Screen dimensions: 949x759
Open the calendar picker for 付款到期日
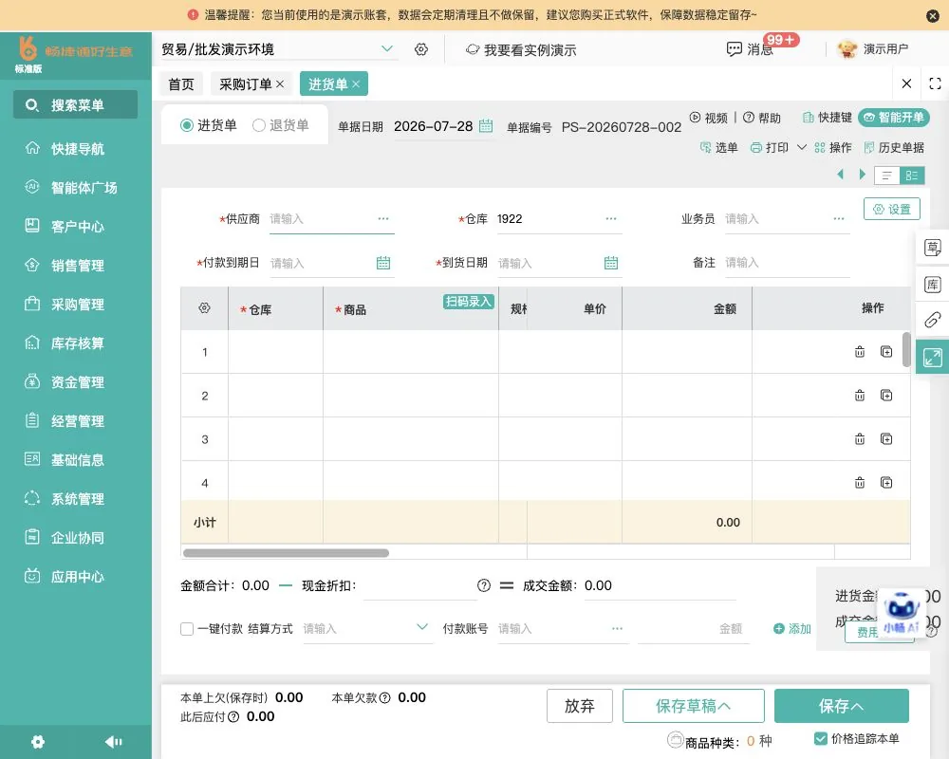tap(383, 263)
